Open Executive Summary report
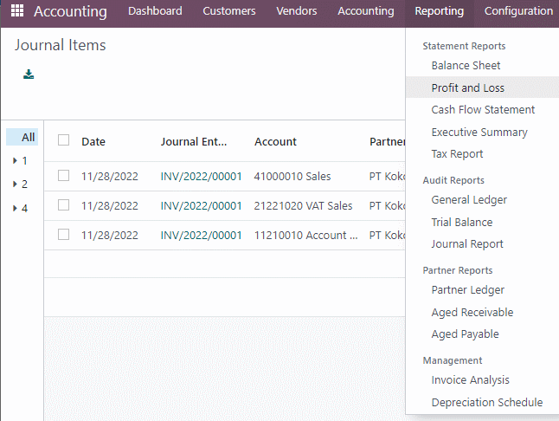The width and height of the screenshot is (559, 421). (x=479, y=132)
